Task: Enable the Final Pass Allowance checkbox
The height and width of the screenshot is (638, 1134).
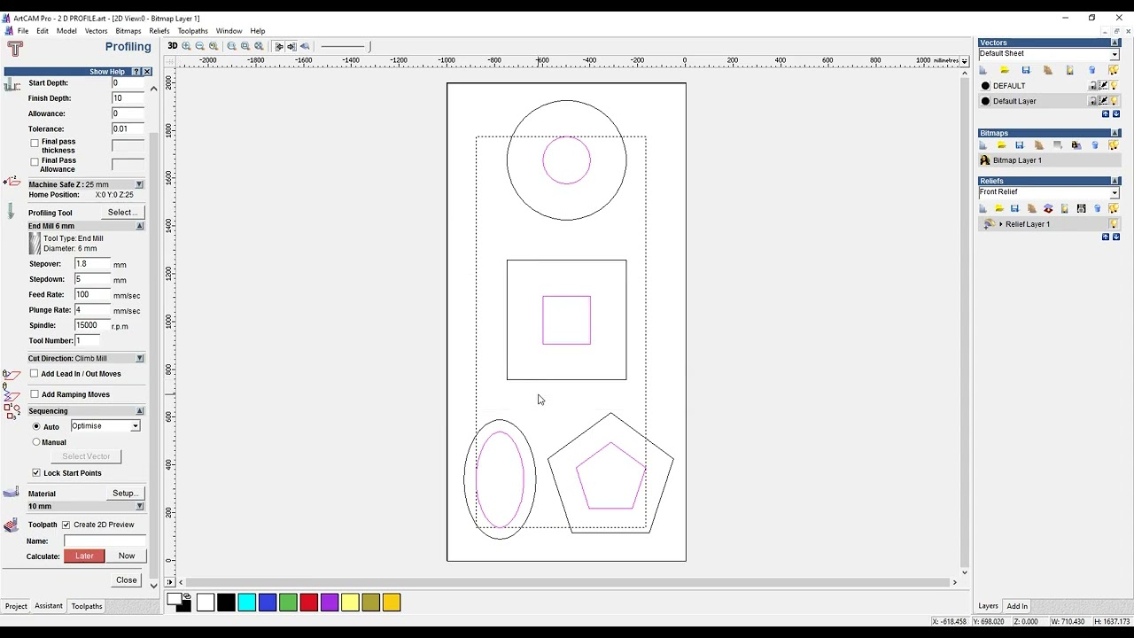Action: pyautogui.click(x=35, y=162)
